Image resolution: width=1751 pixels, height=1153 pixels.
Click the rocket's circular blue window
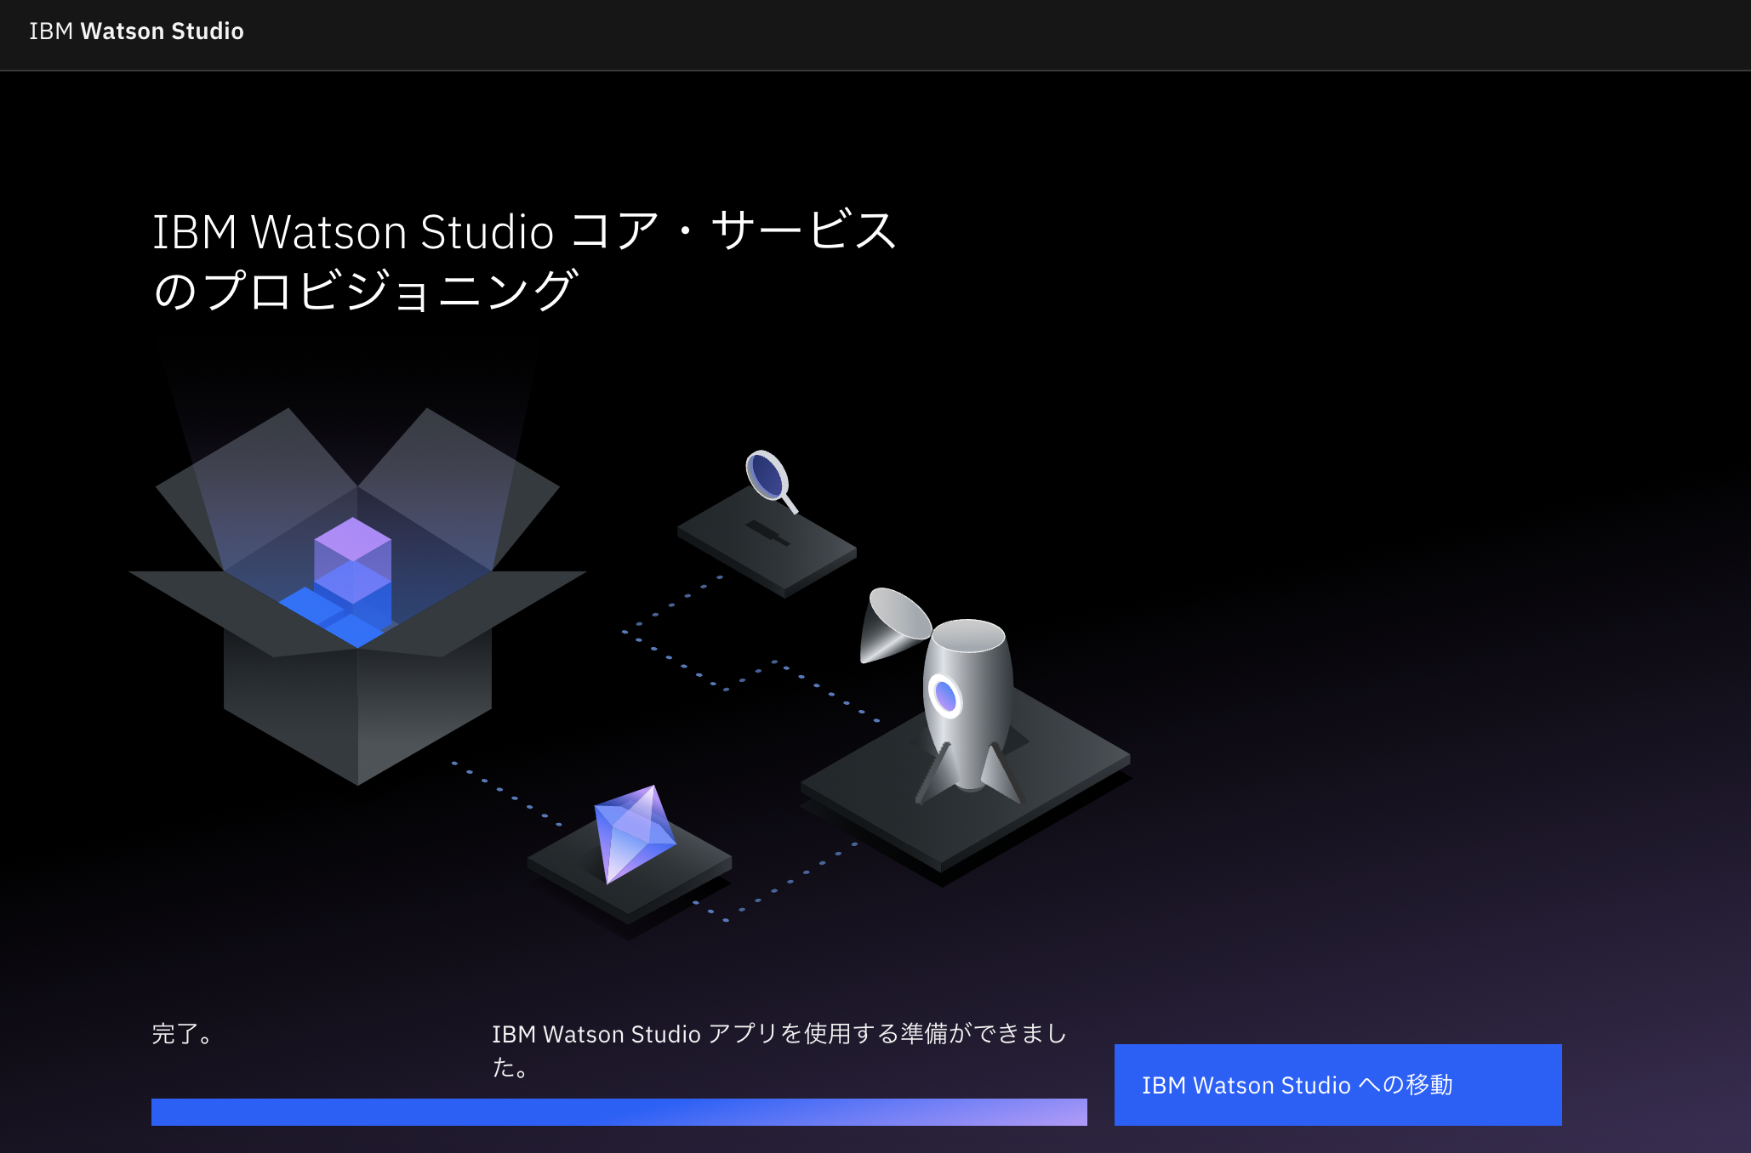945,696
